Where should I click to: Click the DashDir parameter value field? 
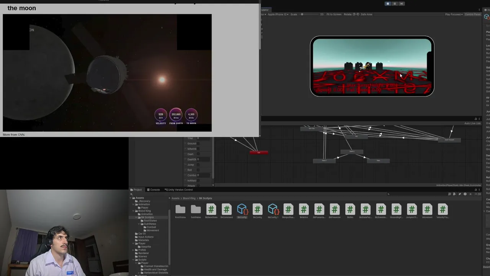(204, 159)
